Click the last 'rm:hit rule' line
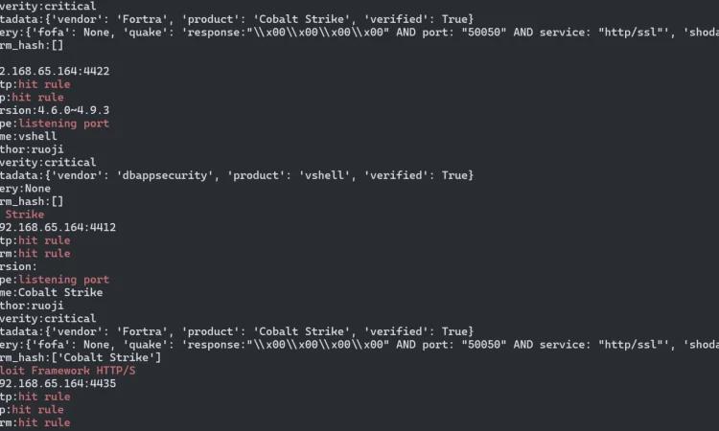This screenshot has width=719, height=431. coord(35,422)
